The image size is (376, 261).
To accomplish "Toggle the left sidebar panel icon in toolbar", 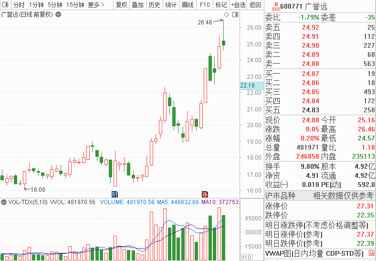I will (5, 5).
